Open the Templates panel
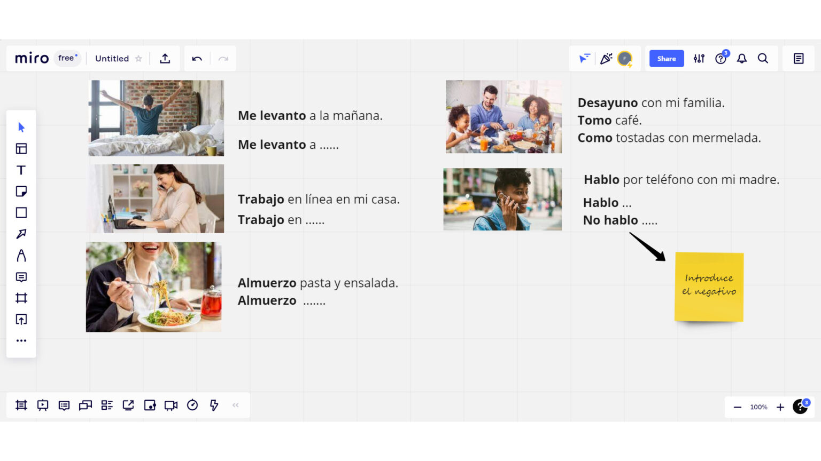Viewport: 821px width, 461px height. [21, 148]
